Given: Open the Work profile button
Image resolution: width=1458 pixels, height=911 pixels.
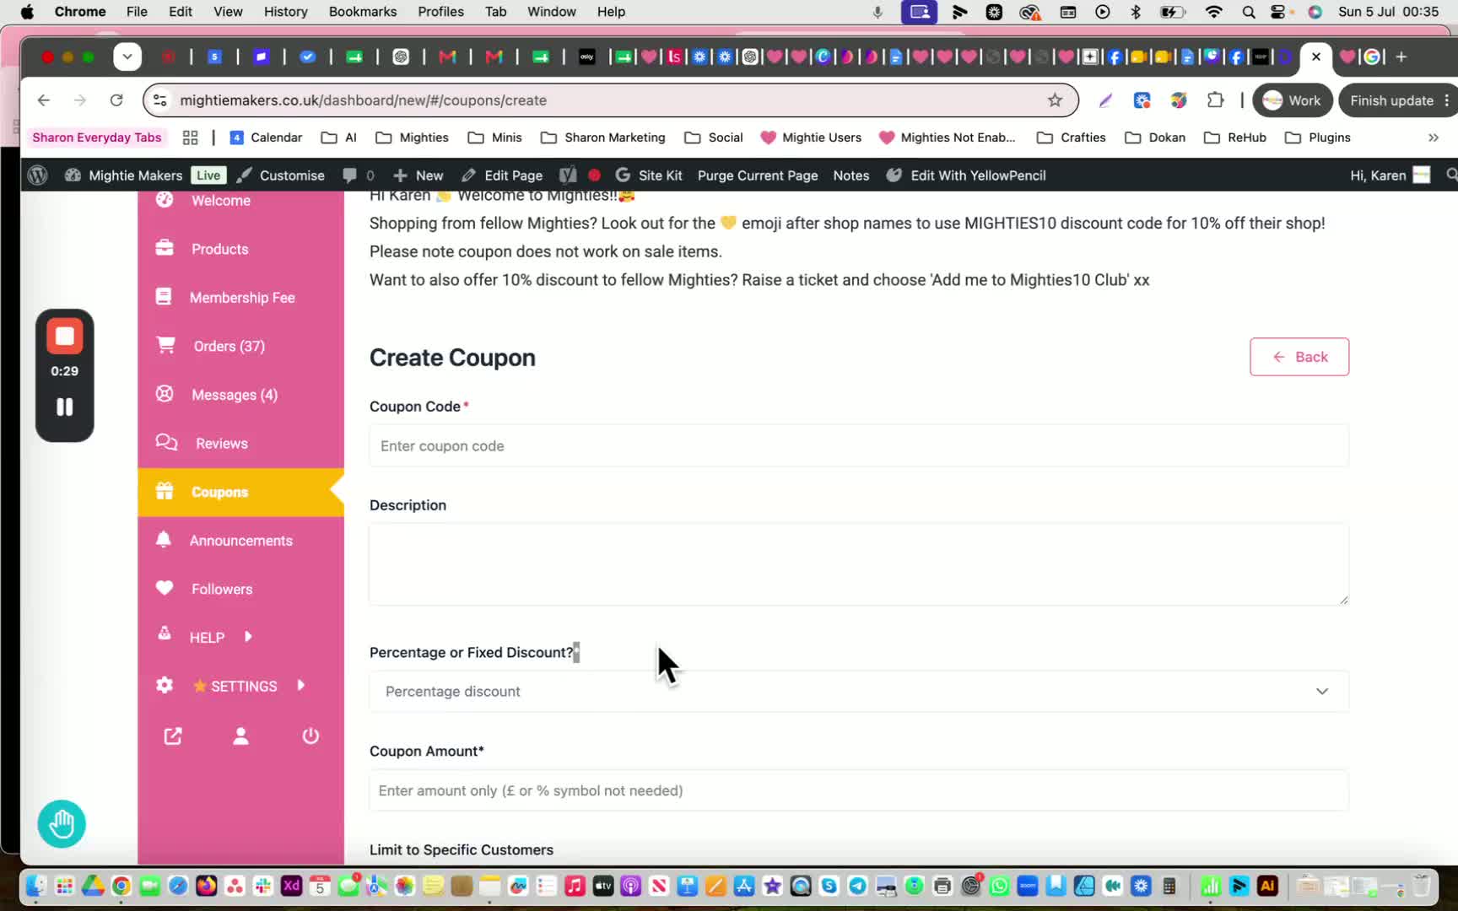Looking at the screenshot, I should (1292, 100).
